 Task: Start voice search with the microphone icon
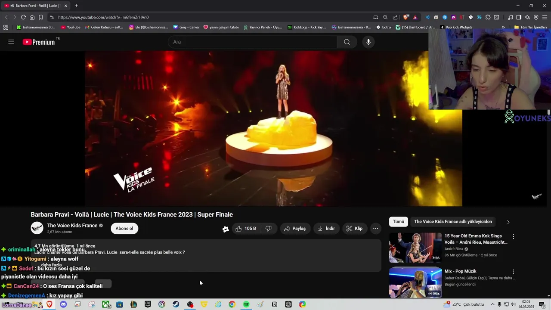(368, 42)
